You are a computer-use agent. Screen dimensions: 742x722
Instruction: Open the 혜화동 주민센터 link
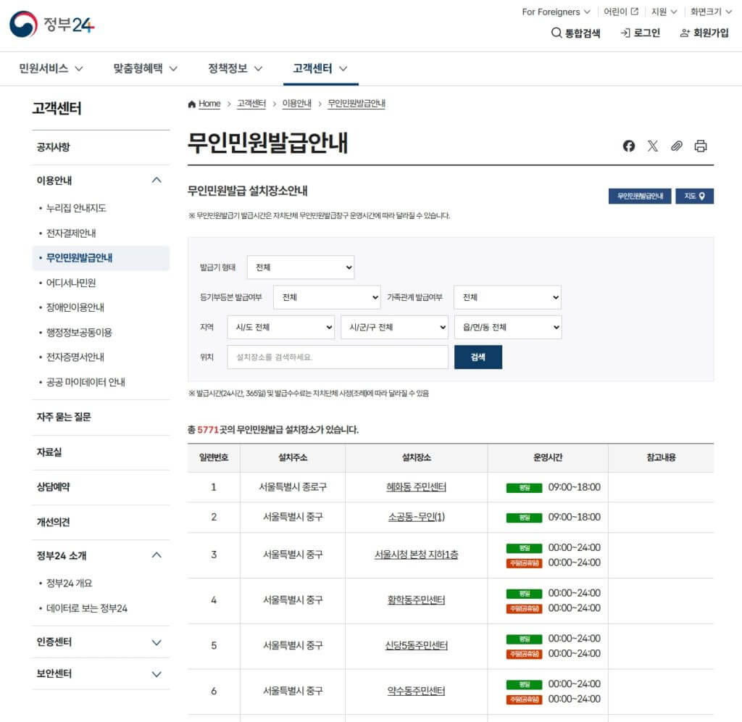[x=416, y=487]
